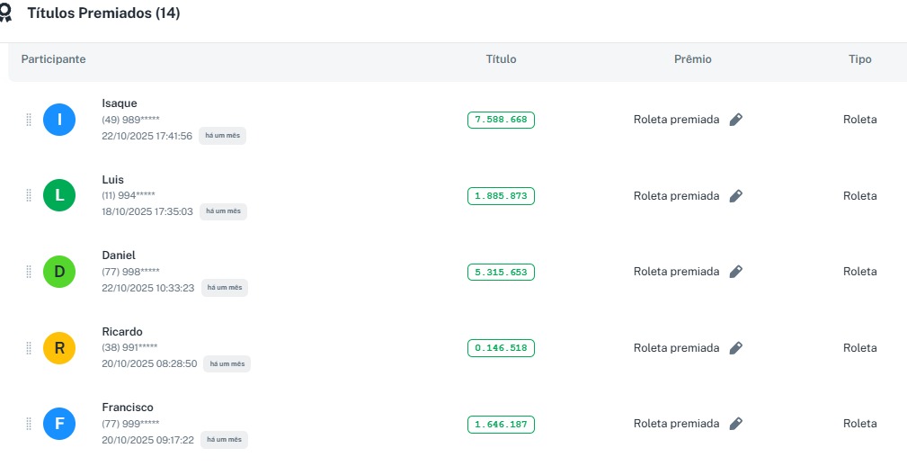Viewport: 907px width, 466px height.
Task: Edit the prize for Ricardo
Action: [735, 348]
